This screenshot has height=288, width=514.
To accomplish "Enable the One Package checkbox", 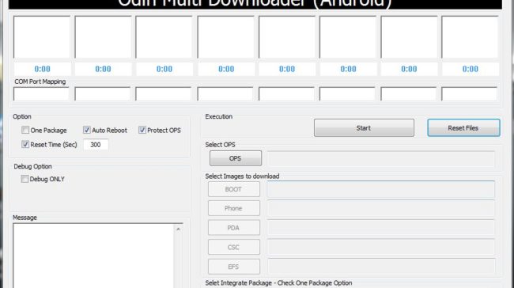I will (25, 131).
